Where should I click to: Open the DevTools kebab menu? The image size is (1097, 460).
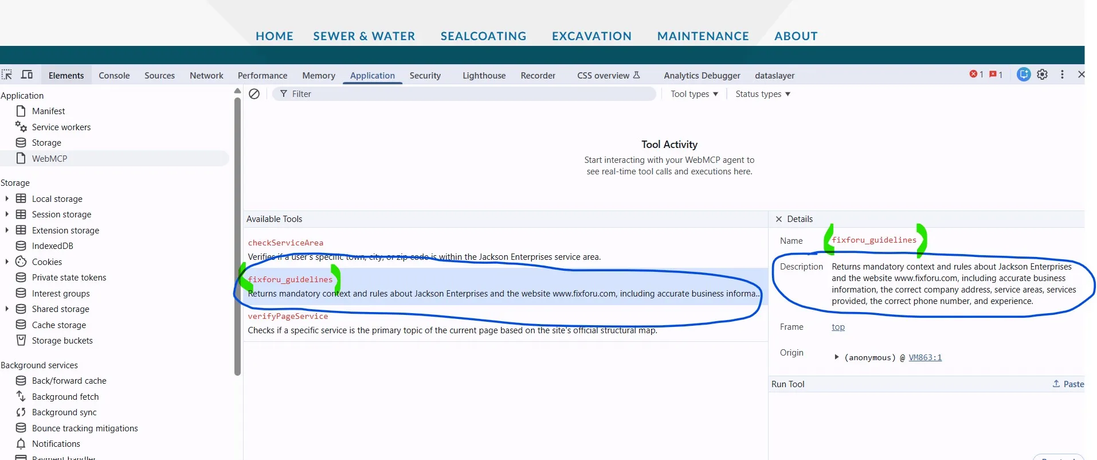[1062, 75]
